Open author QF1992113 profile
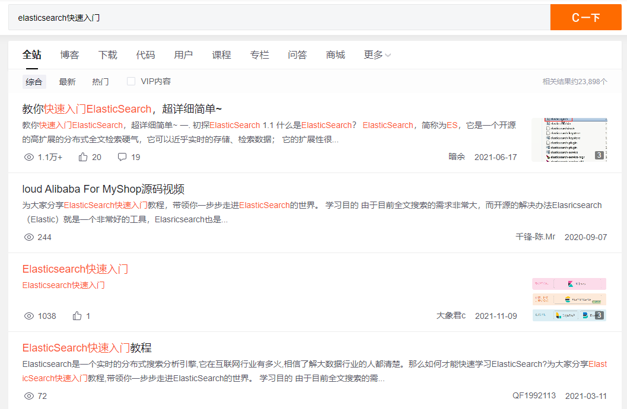Image resolution: width=627 pixels, height=409 pixels. [534, 395]
